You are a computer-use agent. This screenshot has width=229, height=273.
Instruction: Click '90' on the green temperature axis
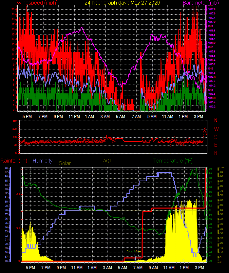[x=210, y=169]
